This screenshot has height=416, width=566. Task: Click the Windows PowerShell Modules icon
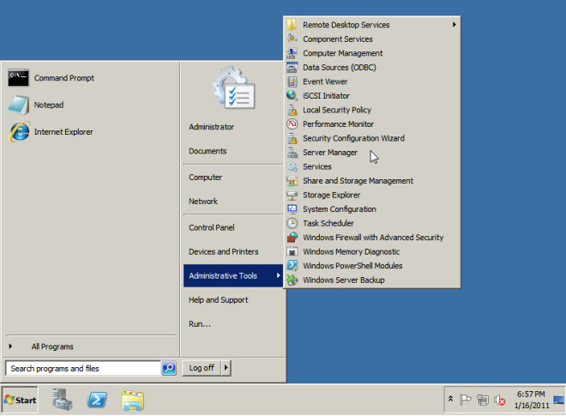point(292,265)
